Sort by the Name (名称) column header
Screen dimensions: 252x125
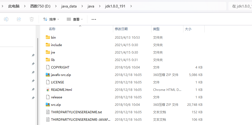click(52, 29)
